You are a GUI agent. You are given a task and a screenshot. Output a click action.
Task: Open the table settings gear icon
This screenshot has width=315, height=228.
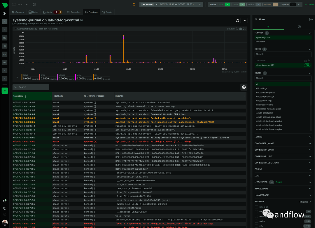[x=244, y=87]
